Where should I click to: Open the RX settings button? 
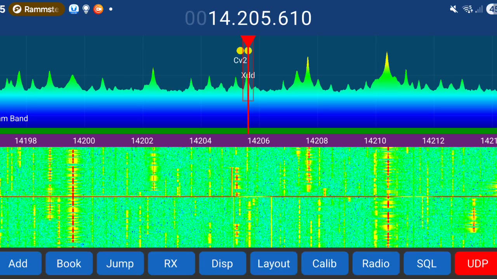171,263
